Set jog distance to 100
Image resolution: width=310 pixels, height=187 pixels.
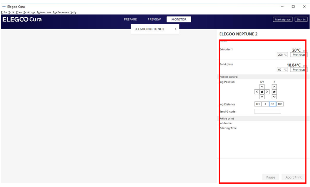click(x=280, y=104)
